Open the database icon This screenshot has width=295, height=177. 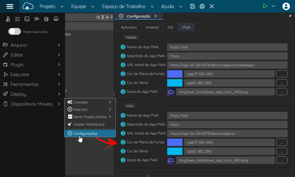(x=46, y=19)
